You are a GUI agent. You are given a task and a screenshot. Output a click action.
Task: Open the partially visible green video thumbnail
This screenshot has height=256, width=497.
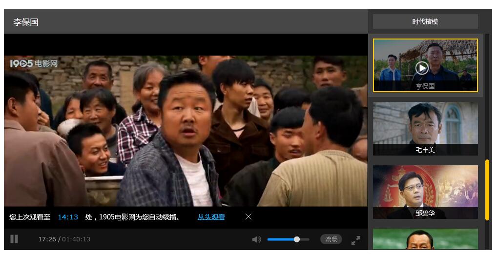click(x=425, y=239)
